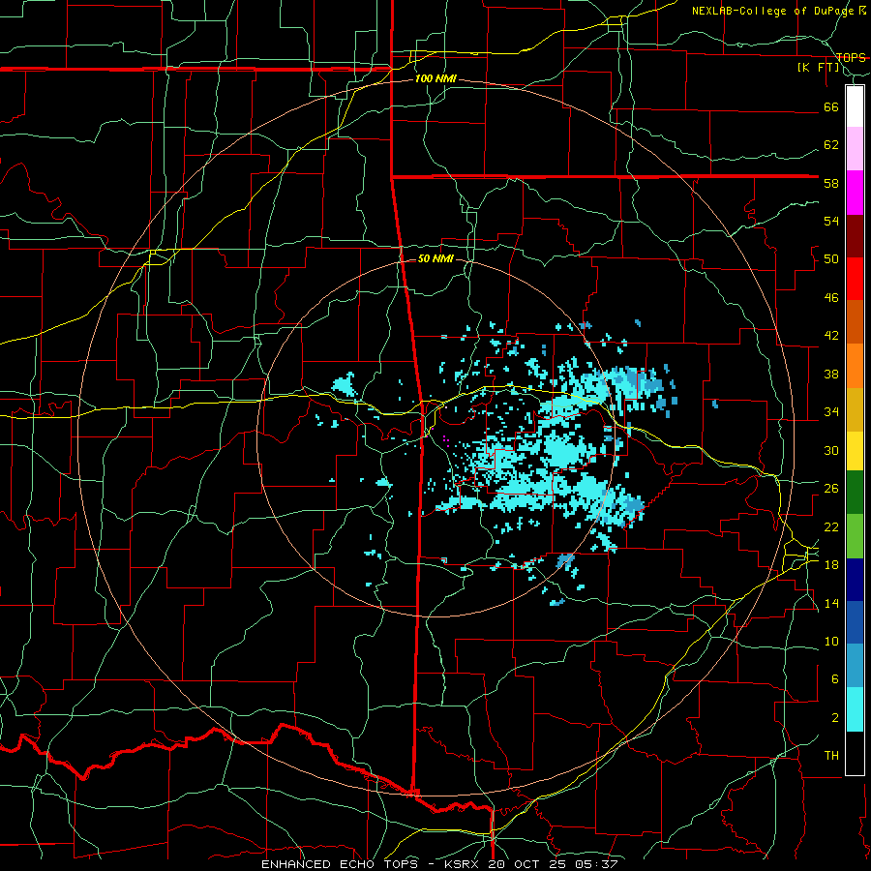
Task: Click the bright yellow legend swatch
Action: [855, 451]
